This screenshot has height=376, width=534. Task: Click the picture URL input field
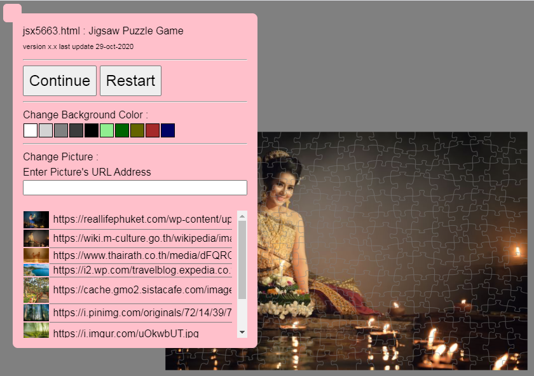point(135,187)
